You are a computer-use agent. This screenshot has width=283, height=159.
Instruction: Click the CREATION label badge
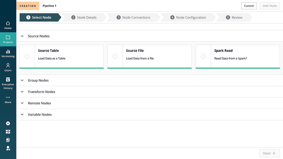click(x=28, y=6)
